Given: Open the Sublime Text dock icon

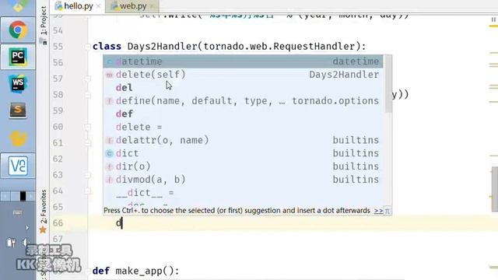Looking at the screenshot, I should [18, 110].
